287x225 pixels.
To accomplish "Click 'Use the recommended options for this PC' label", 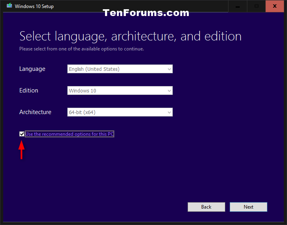I will click(70, 134).
